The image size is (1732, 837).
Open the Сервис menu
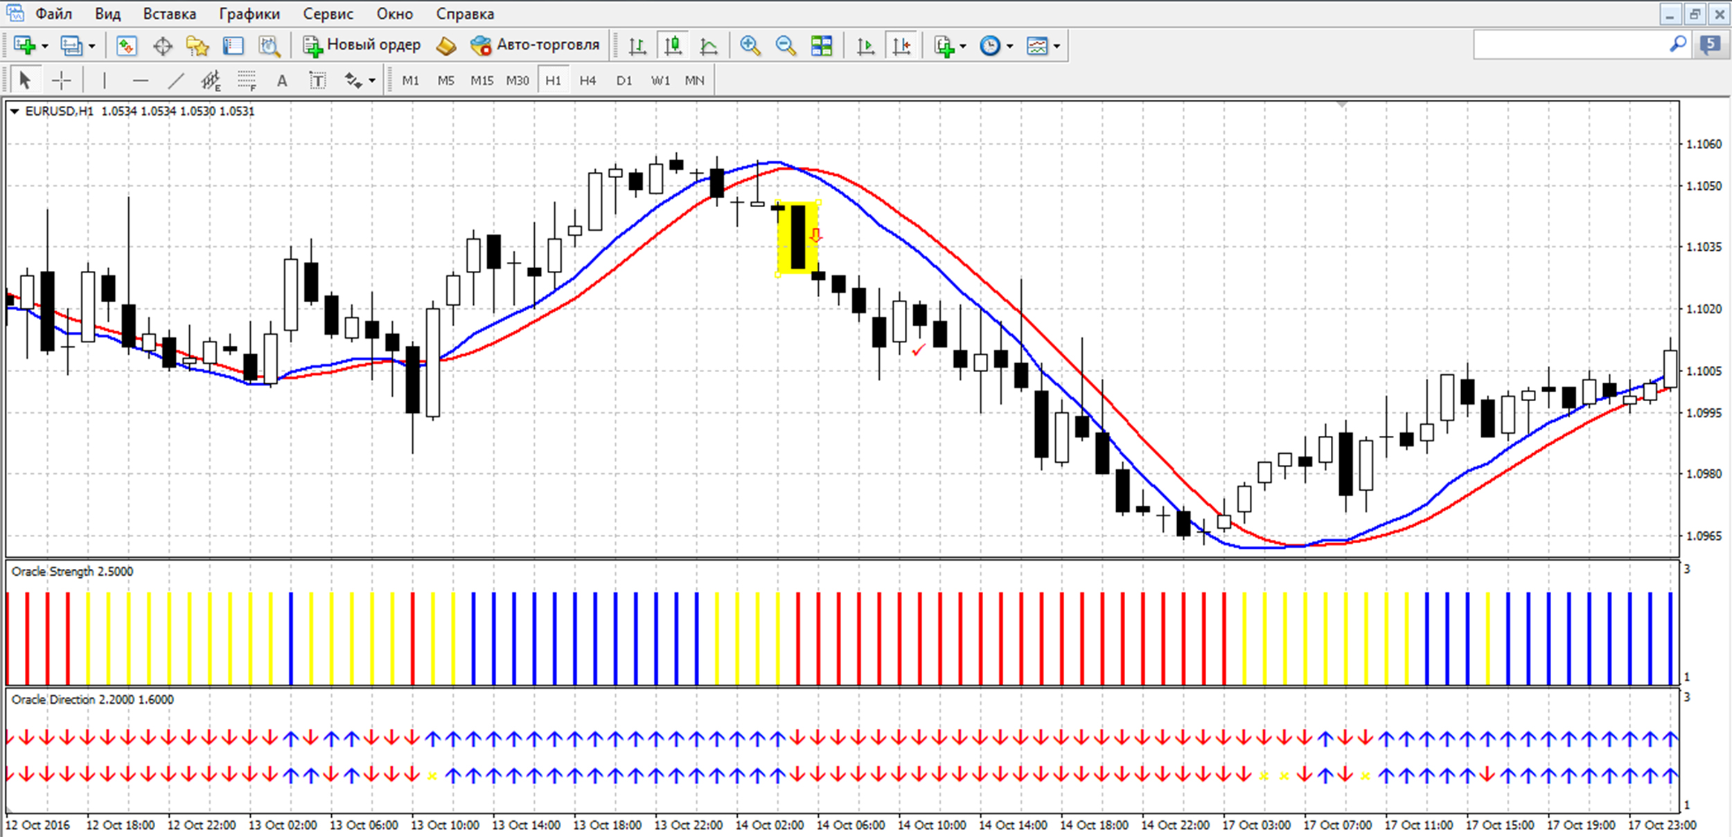328,14
